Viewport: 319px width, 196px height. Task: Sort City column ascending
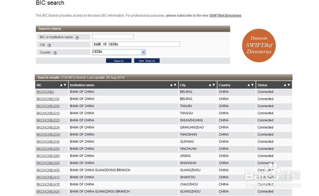point(210,85)
